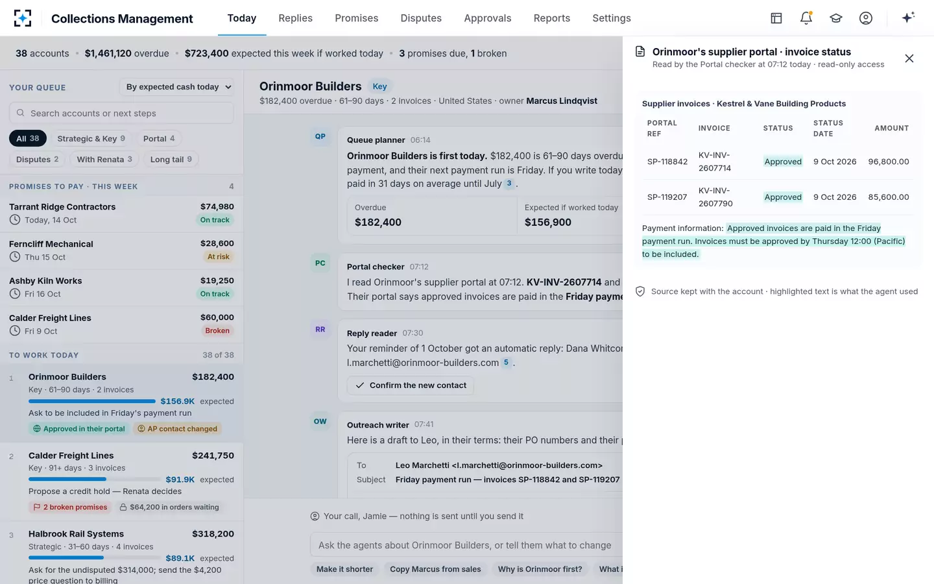
Task: Switch to the Replies tab
Action: [296, 18]
